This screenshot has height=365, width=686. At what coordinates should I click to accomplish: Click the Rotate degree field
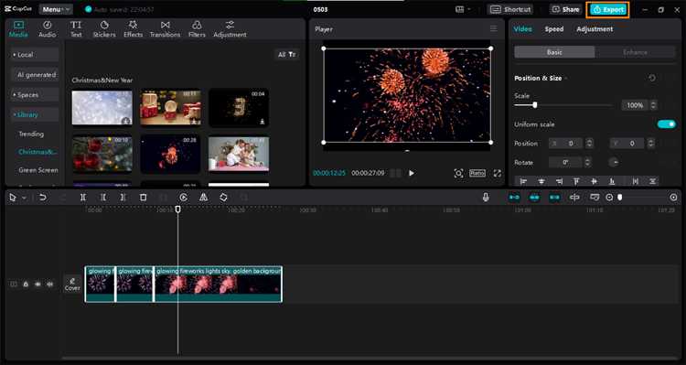[565, 162]
